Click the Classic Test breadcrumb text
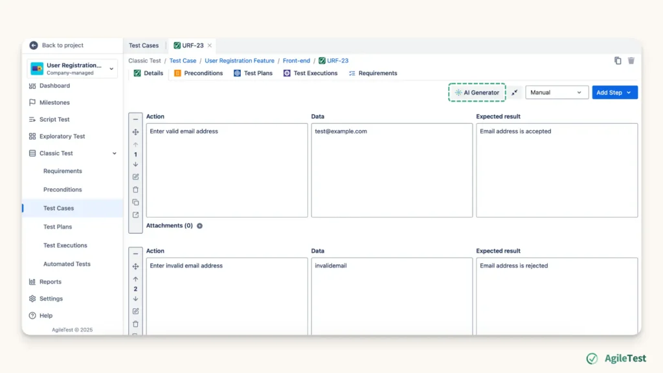The image size is (663, 373). coord(144,60)
